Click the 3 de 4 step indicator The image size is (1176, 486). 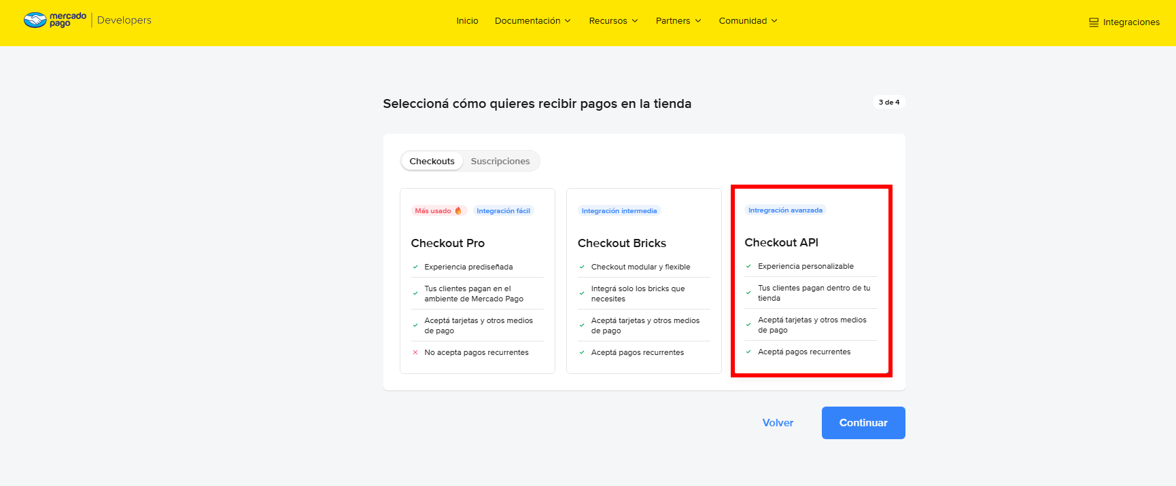point(889,102)
